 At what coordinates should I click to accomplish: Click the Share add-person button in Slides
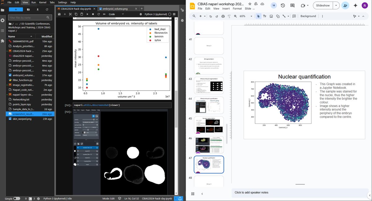(345, 6)
